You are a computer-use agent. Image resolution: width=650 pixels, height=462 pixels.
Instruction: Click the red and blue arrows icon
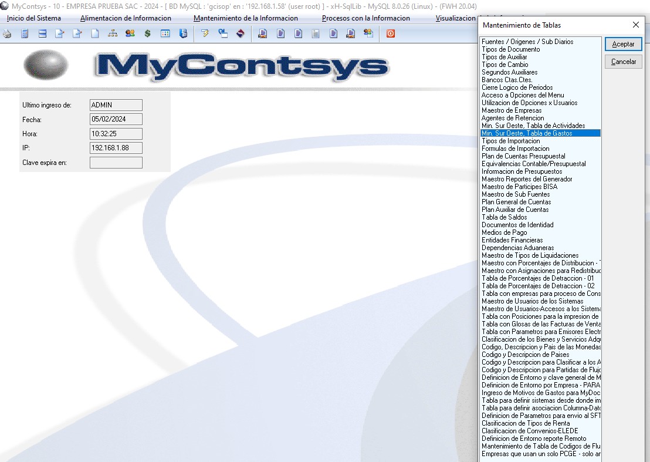240,34
